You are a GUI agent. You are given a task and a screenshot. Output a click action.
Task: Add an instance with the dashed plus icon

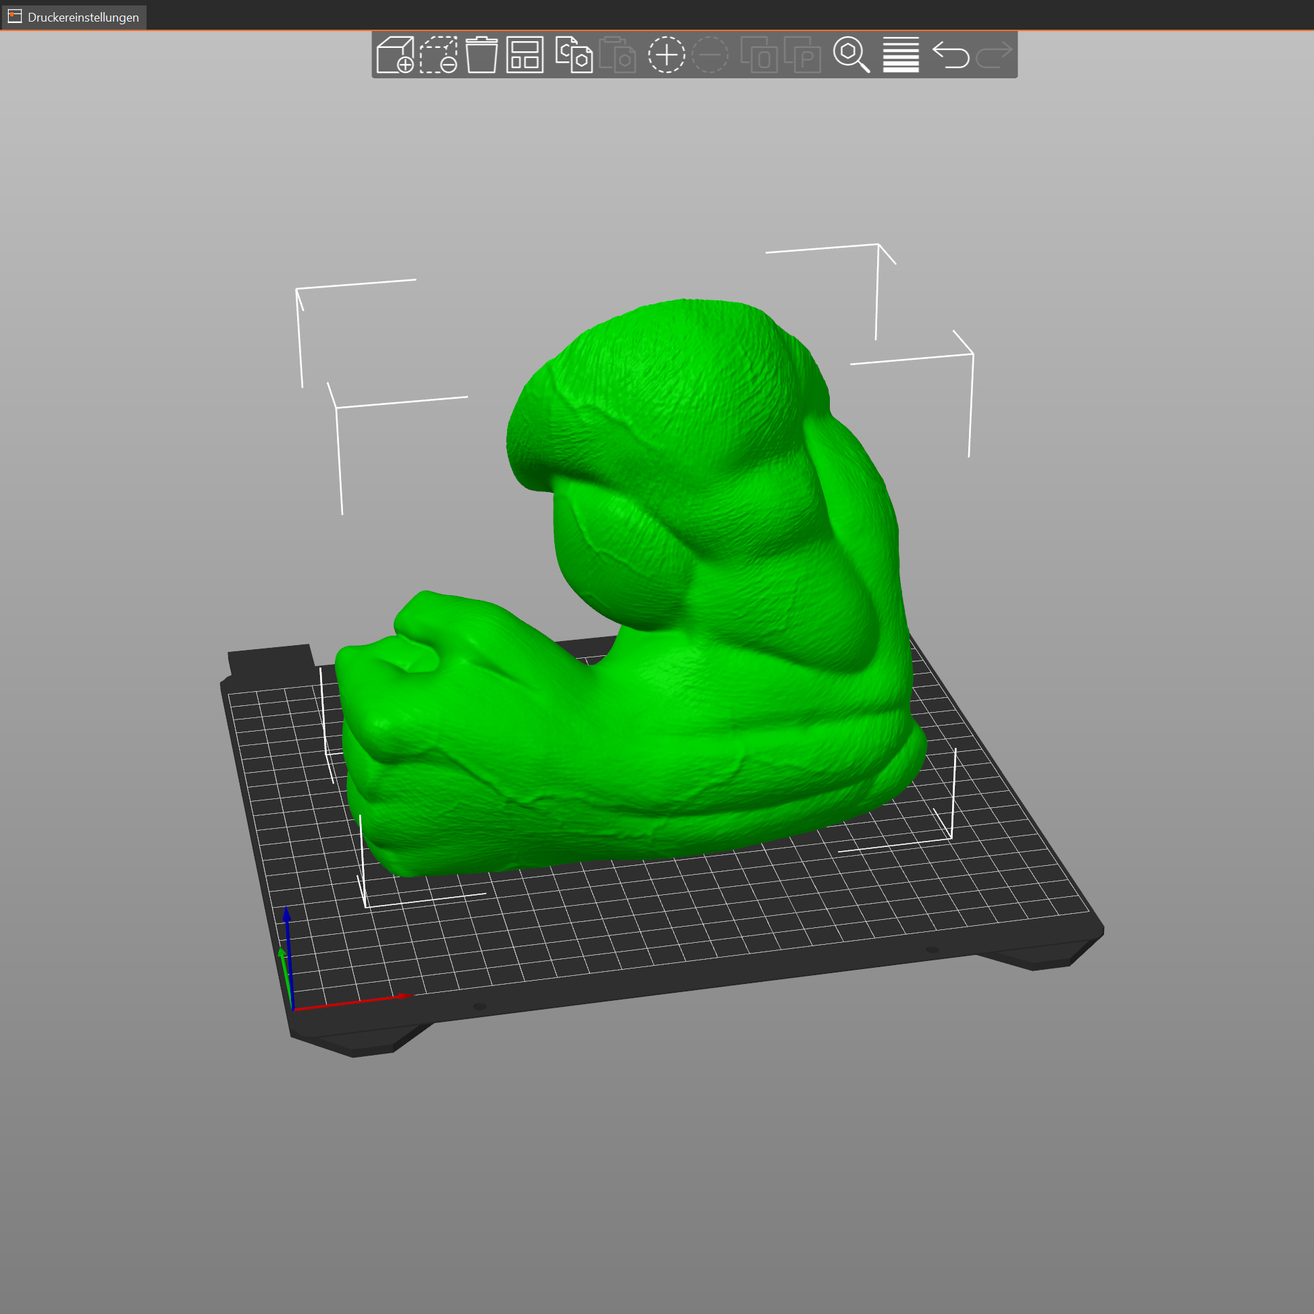tap(666, 55)
